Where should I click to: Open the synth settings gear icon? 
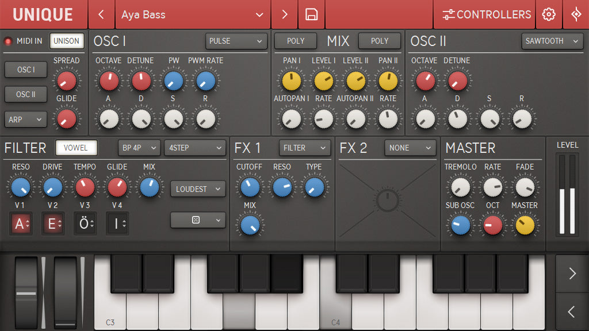[549, 14]
